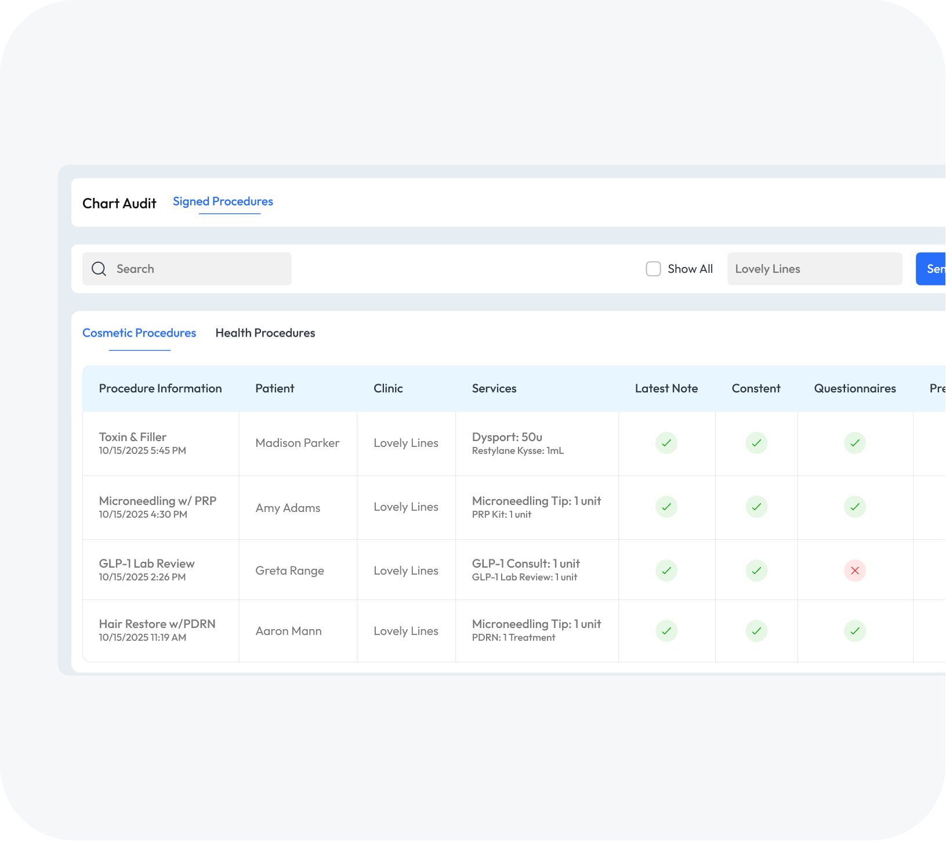This screenshot has height=841, width=946.
Task: Click Consent checkmark for Madison Parker
Action: coord(756,443)
